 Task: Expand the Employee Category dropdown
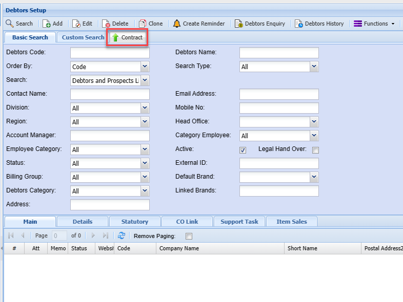click(145, 149)
